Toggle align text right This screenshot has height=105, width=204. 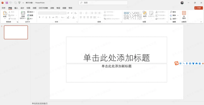click(88, 17)
